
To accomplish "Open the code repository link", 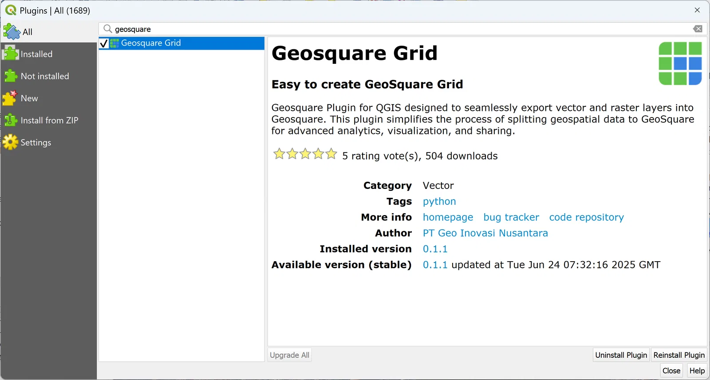I will [x=586, y=217].
